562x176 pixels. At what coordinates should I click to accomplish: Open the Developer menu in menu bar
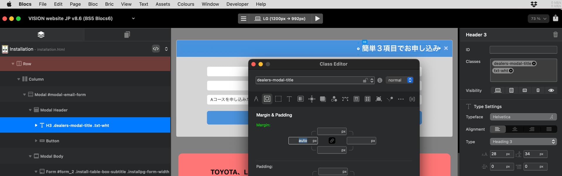pyautogui.click(x=237, y=4)
